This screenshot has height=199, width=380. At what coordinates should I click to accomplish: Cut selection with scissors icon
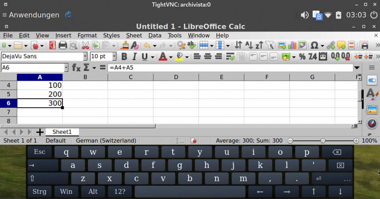[x=85, y=45]
